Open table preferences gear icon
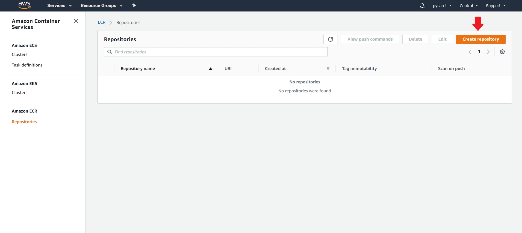 point(502,52)
